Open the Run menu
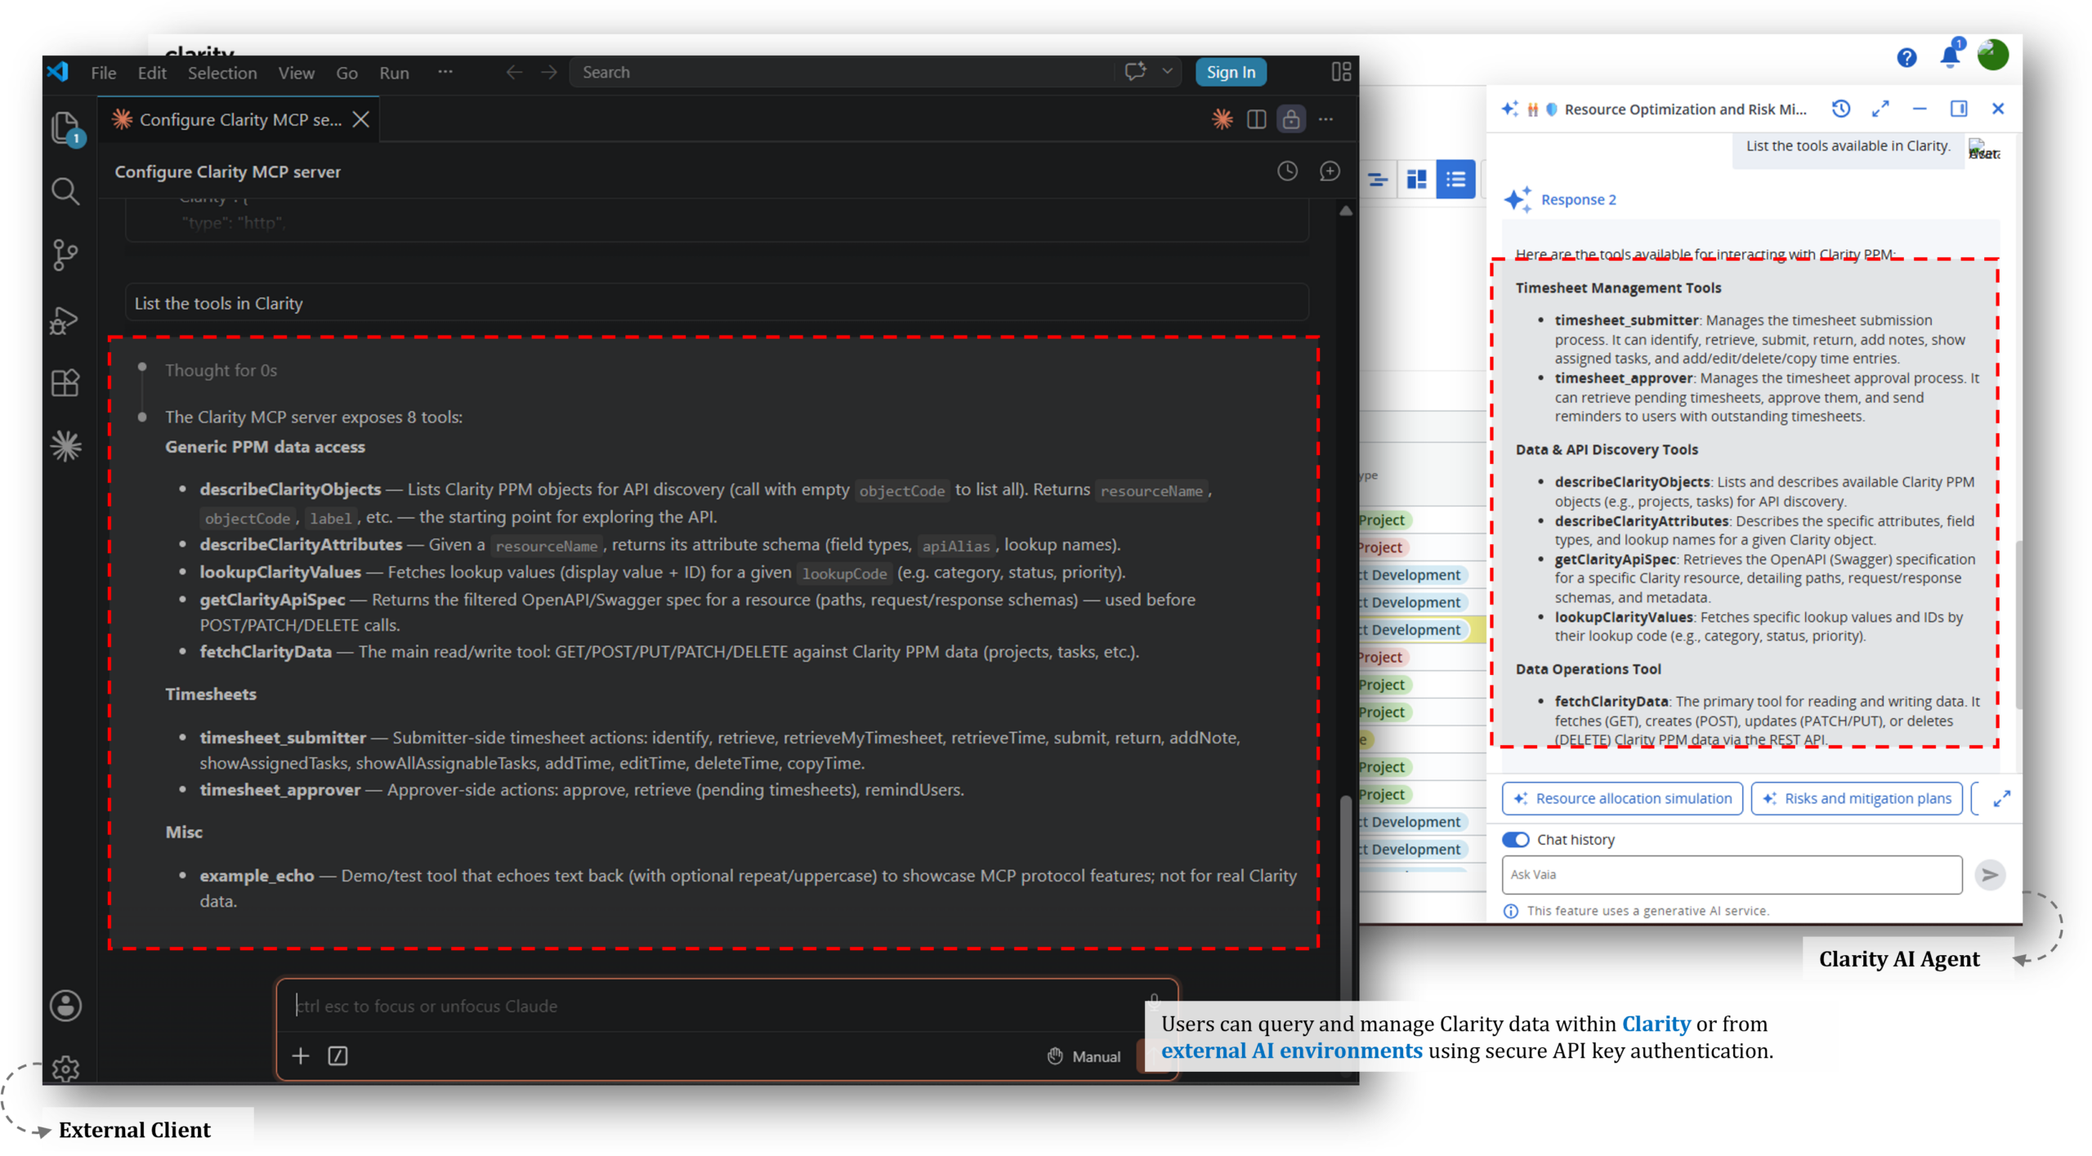 (394, 73)
